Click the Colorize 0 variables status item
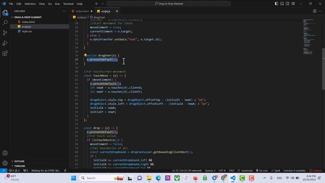This screenshot has height=183, width=325. 295,171
